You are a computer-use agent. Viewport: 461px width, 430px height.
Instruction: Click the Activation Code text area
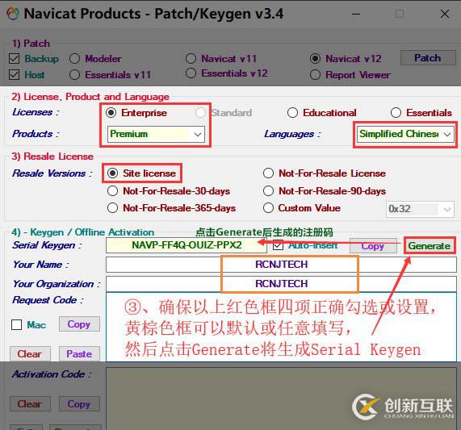tap(281, 398)
